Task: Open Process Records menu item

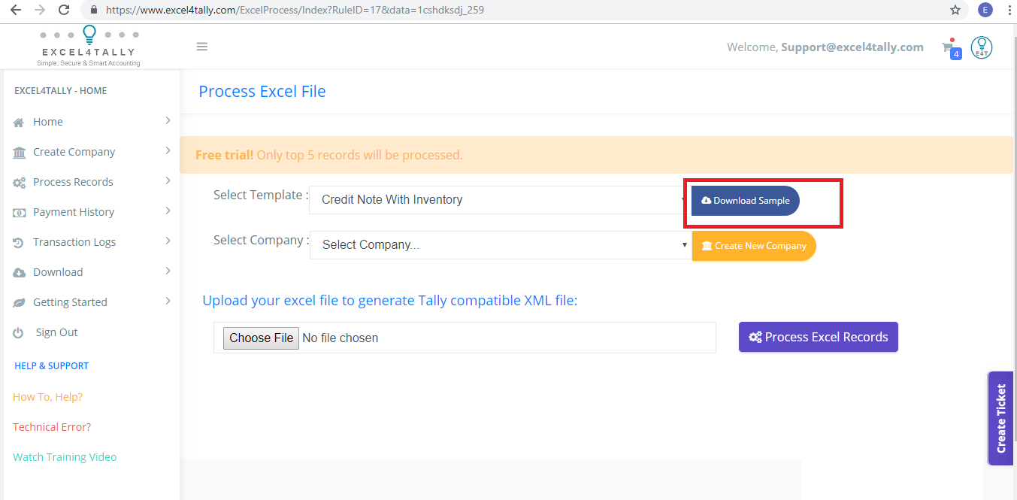Action: pyautogui.click(x=73, y=182)
